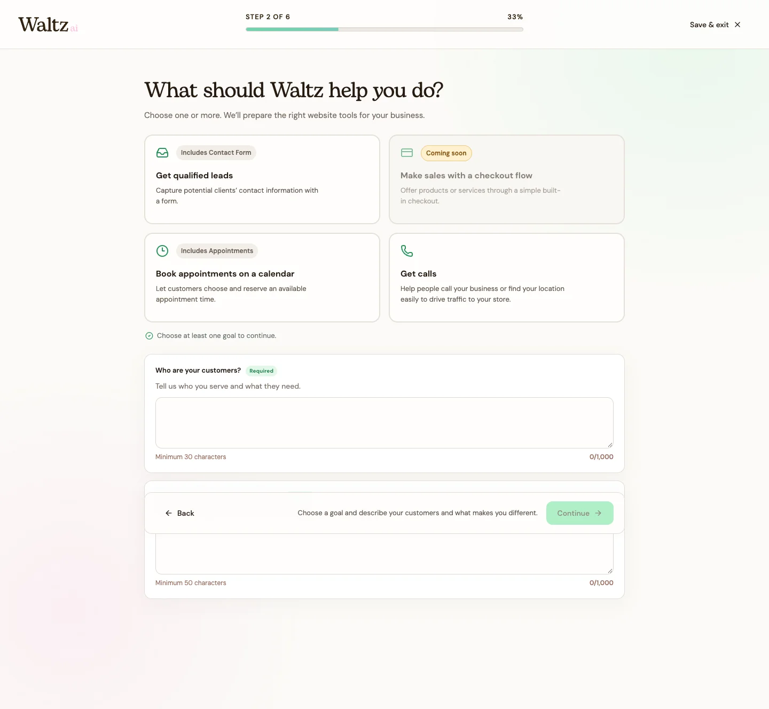
Task: Select the Make sales with a checkout flow card
Action: click(x=507, y=179)
